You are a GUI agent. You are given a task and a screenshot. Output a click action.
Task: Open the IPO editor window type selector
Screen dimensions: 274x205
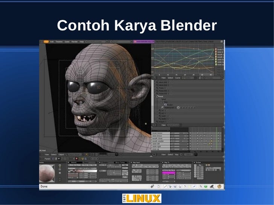(x=154, y=78)
